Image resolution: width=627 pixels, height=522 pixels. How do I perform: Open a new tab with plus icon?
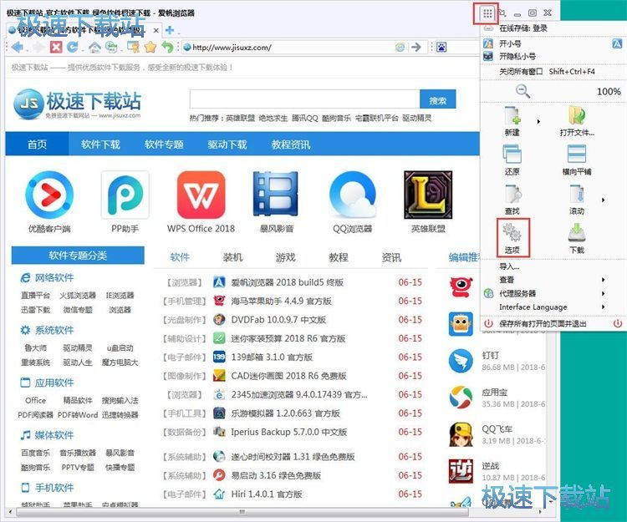(170, 30)
